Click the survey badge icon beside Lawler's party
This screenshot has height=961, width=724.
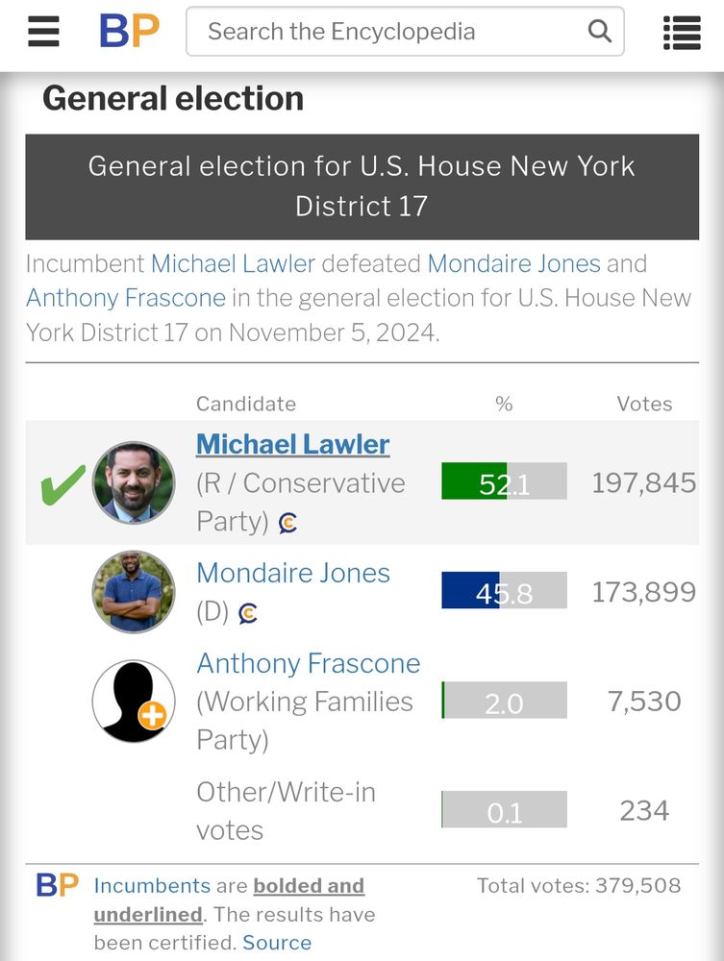(x=287, y=523)
